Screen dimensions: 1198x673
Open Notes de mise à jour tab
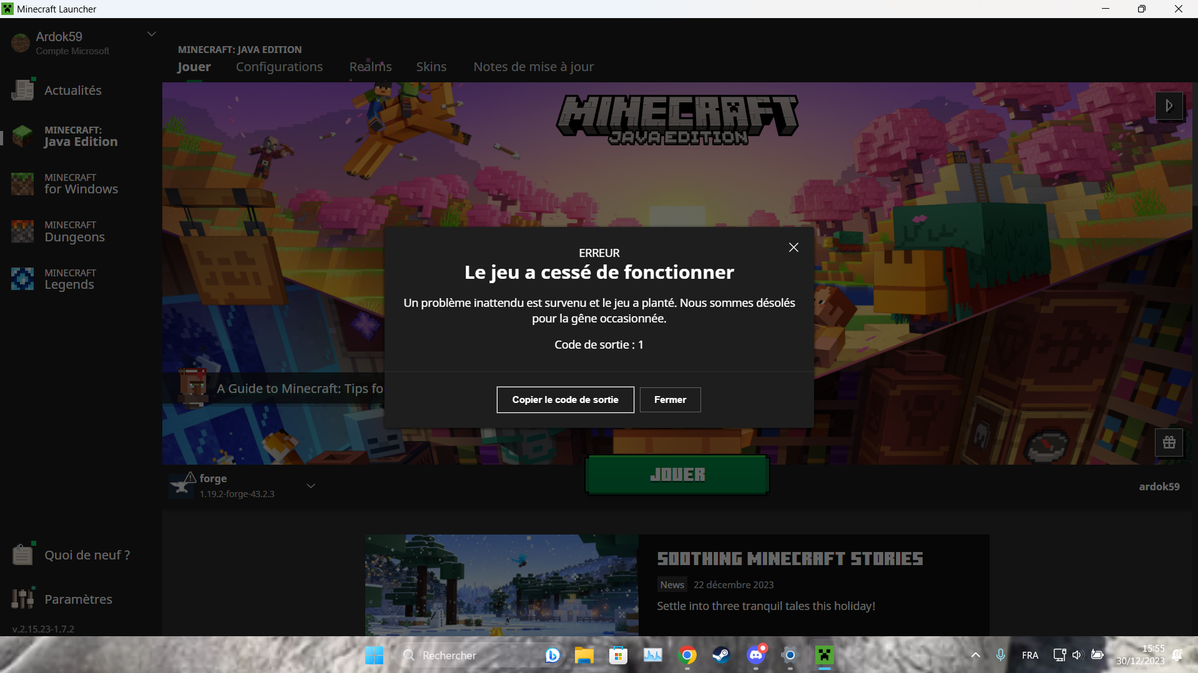coord(534,67)
